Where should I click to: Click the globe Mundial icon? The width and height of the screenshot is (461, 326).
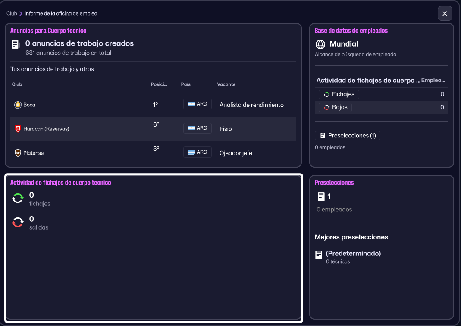(320, 44)
